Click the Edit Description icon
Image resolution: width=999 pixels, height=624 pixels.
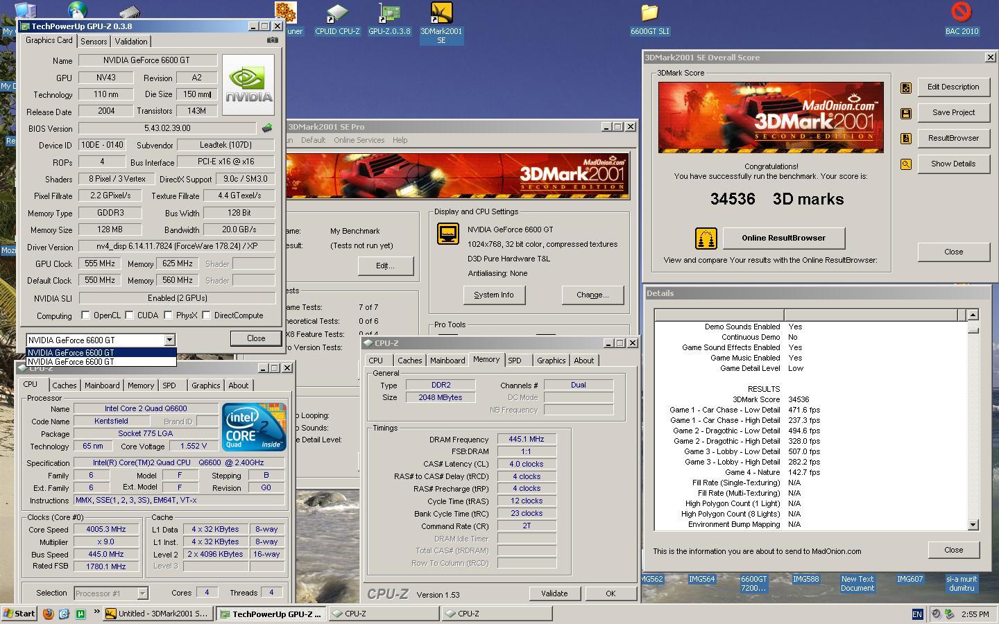point(906,87)
